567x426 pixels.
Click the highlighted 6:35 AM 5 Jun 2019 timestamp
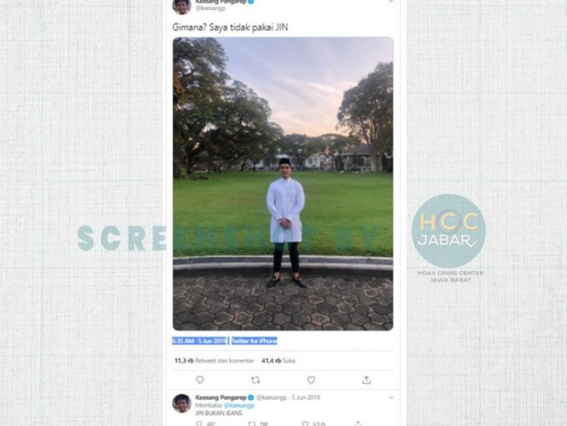pyautogui.click(x=199, y=341)
